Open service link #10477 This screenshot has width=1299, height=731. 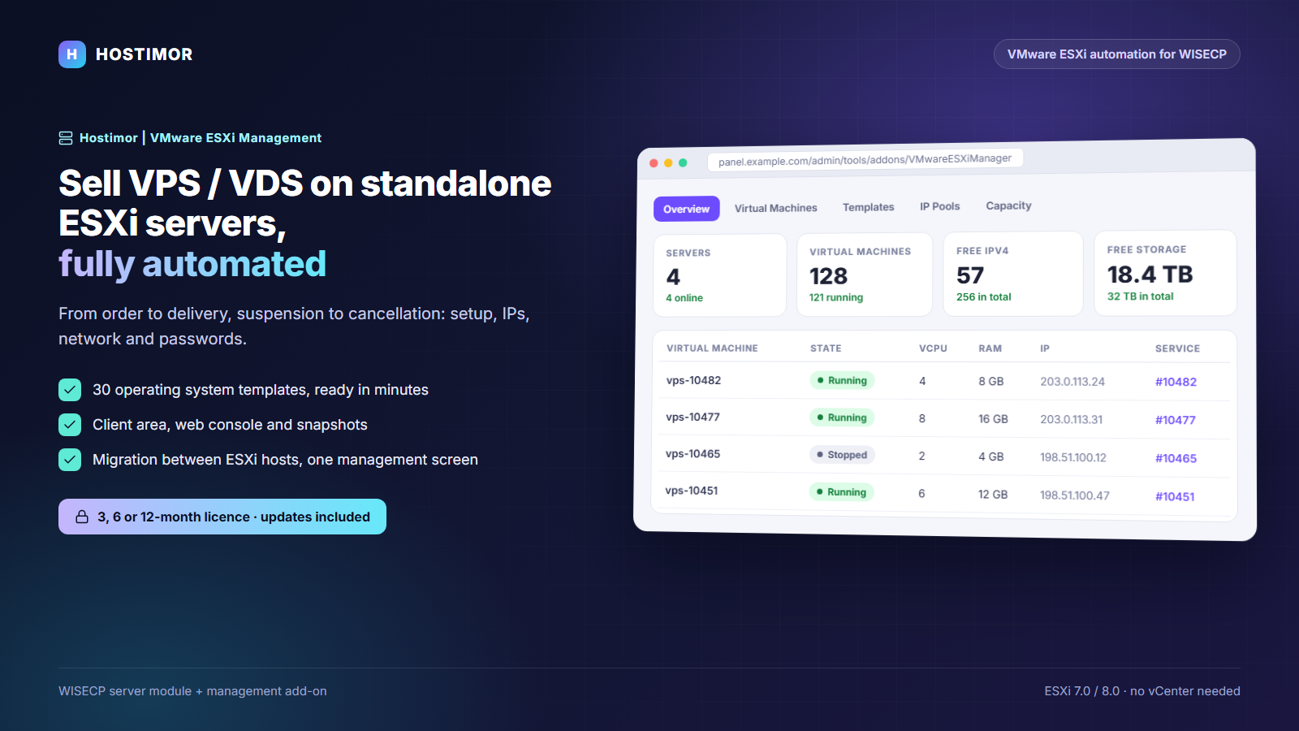(x=1175, y=420)
